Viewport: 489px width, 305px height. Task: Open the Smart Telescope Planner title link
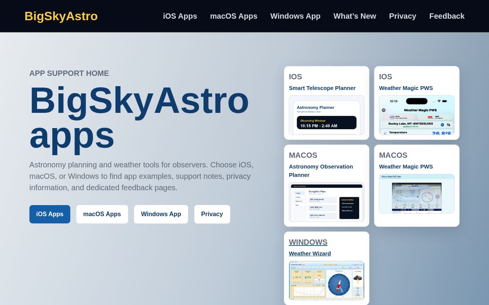pos(322,88)
